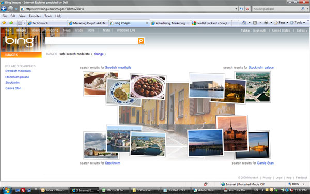Open the Inbox Microsoft Outlook taskbar button
310x194 pixels.
(x=54, y=190)
